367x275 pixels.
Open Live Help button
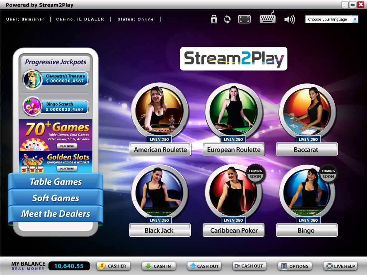[340, 266]
